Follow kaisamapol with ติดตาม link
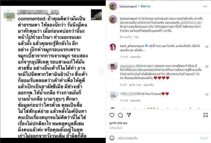The height and width of the screenshot is (143, 211). pyautogui.click(x=145, y=6)
